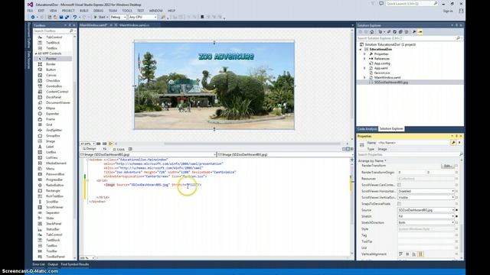Viewport: 490px width, 275px height.
Task: Select the MediaElement control in Toolbox
Action: pyautogui.click(x=53, y=163)
